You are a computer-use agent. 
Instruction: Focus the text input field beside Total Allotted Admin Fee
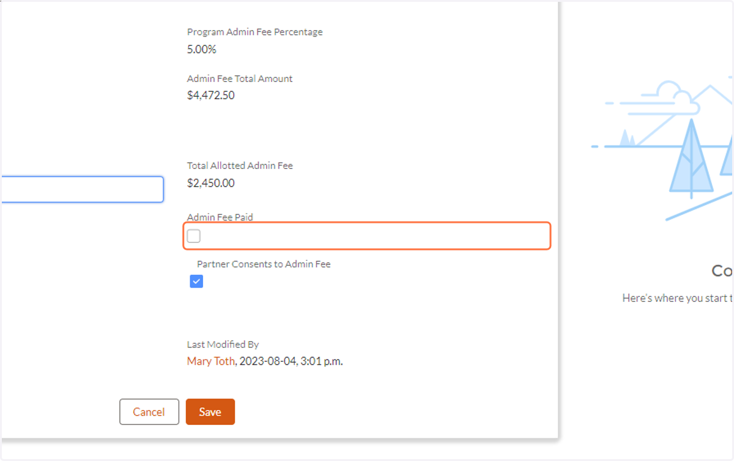(x=82, y=189)
